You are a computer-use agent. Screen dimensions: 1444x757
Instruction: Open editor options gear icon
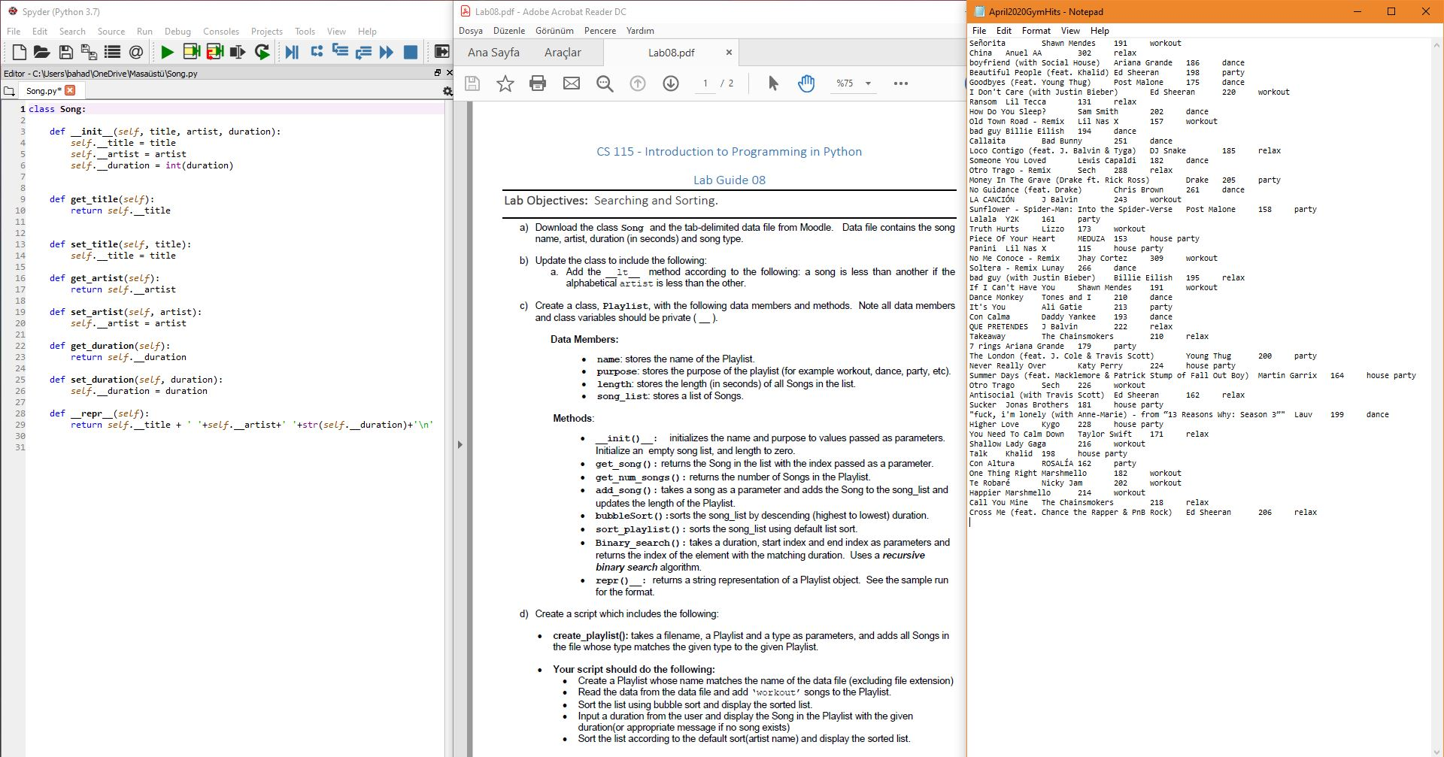(447, 91)
